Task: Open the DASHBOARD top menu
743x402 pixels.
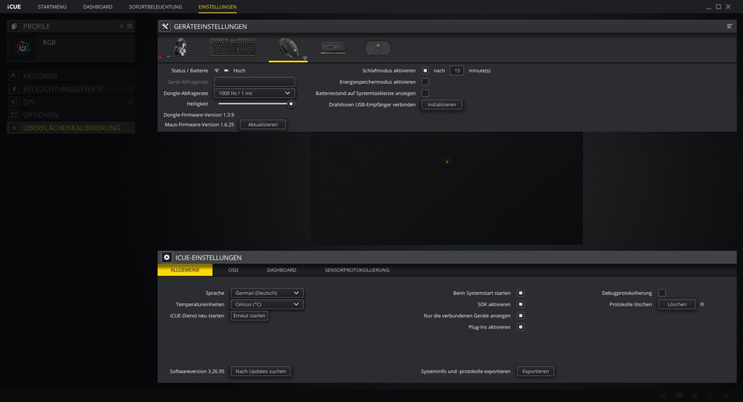Action: 97,7
